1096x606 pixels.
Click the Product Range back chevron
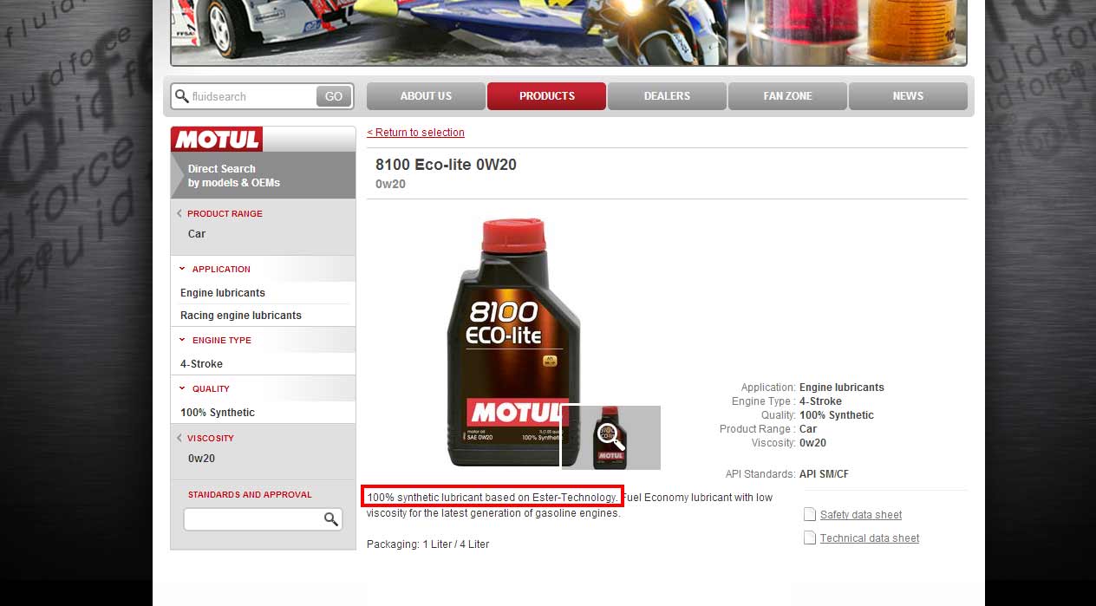coord(179,213)
